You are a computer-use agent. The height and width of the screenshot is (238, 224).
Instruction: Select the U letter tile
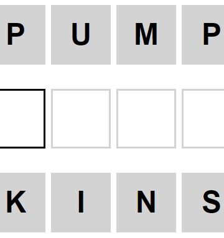(81, 35)
